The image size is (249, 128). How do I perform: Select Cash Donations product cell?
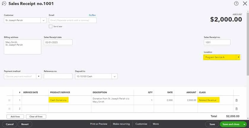(70, 100)
